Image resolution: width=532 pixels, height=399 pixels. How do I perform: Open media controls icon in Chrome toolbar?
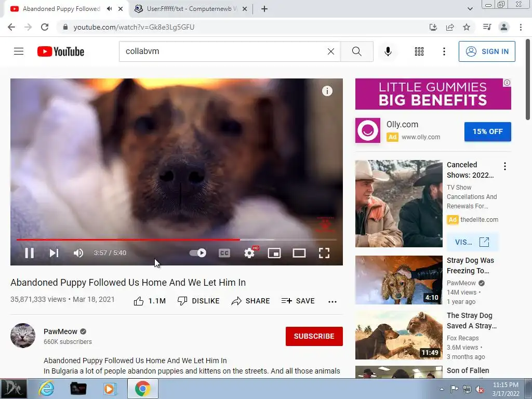click(x=487, y=27)
